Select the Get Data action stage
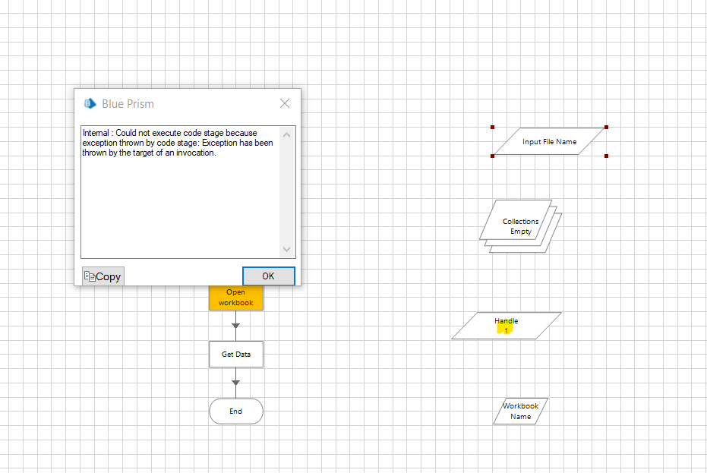 (x=236, y=355)
